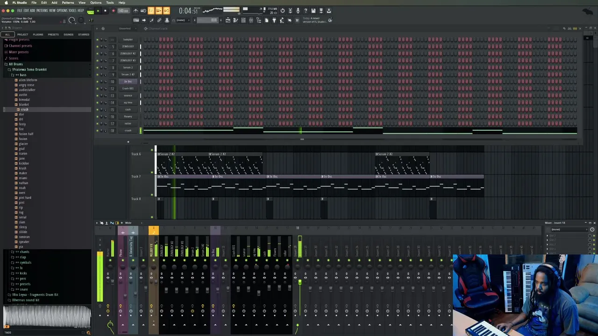Open the mixer view icon
598x336 pixels.
tap(251, 20)
